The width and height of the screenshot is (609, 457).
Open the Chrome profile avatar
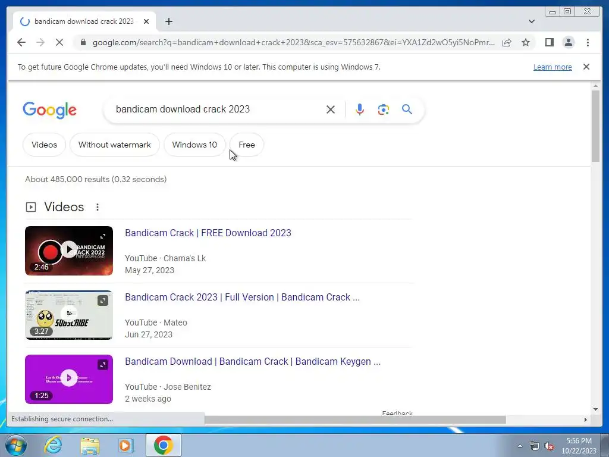pyautogui.click(x=568, y=42)
